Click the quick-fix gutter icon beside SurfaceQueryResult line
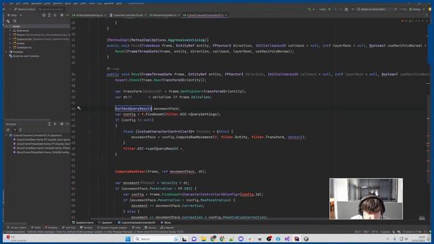 coord(79,108)
